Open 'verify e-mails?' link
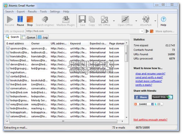 coord(144,85)
